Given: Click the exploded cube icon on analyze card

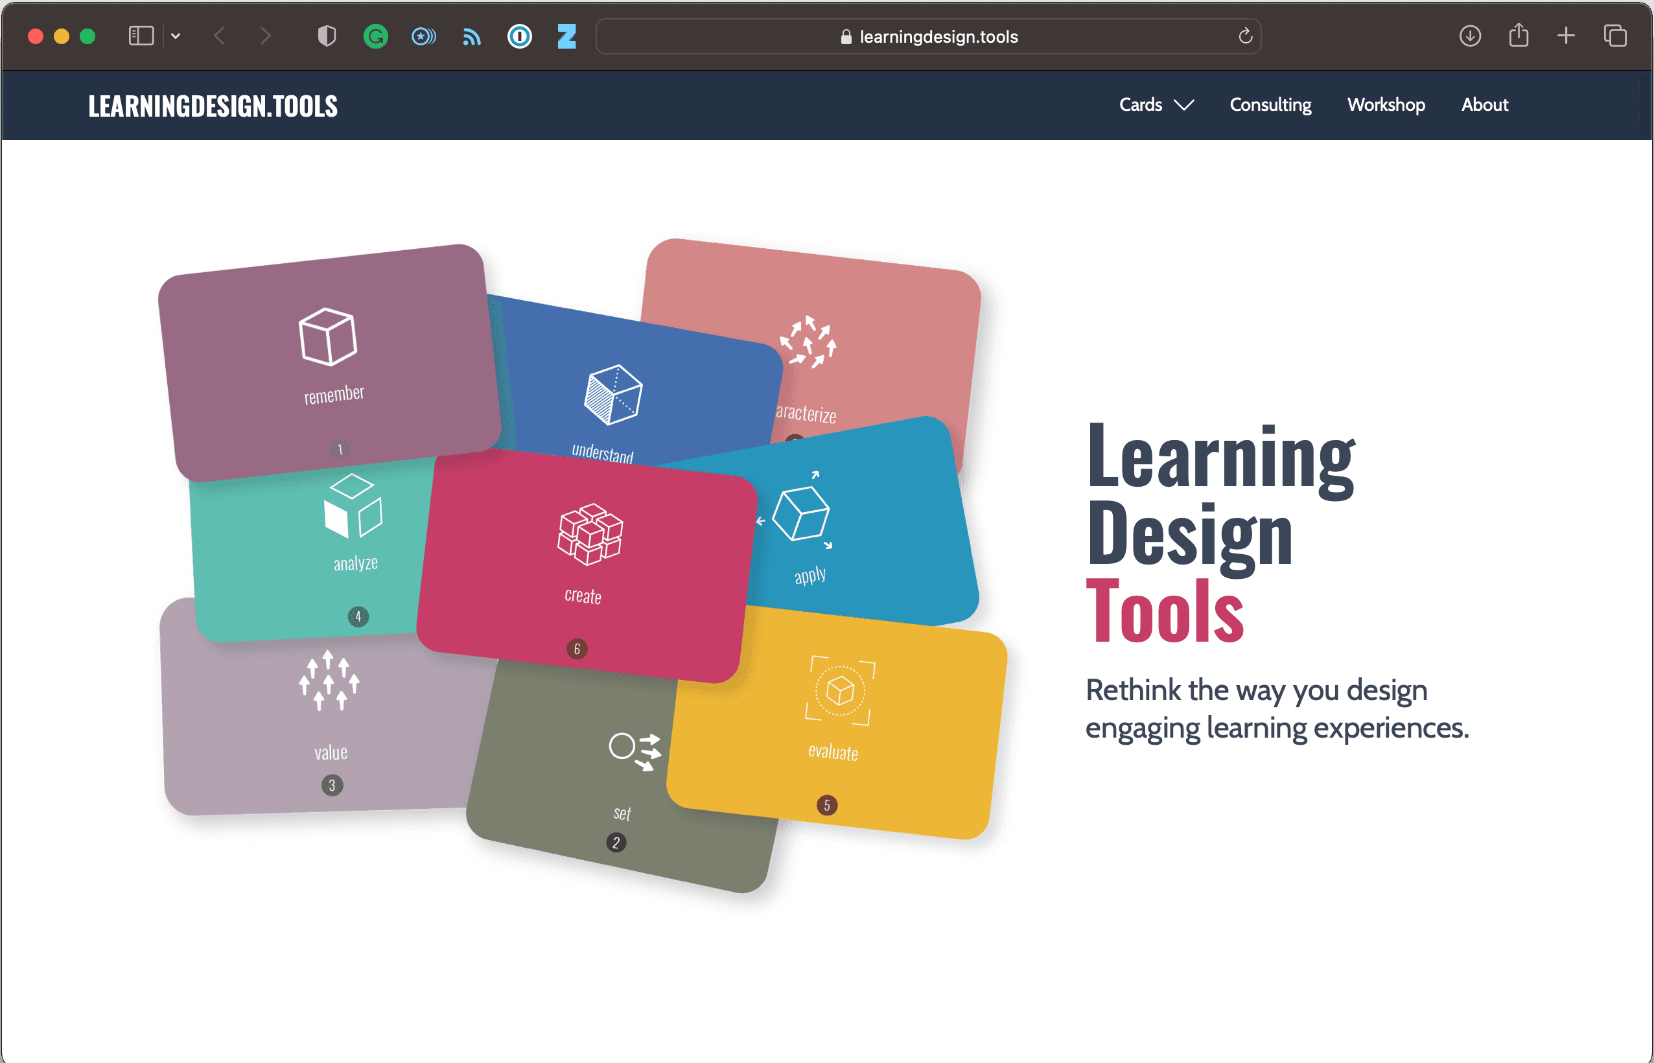Looking at the screenshot, I should (x=353, y=506).
